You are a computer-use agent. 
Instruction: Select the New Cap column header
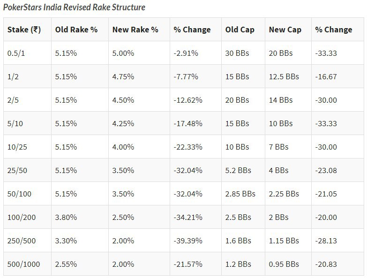click(285, 30)
